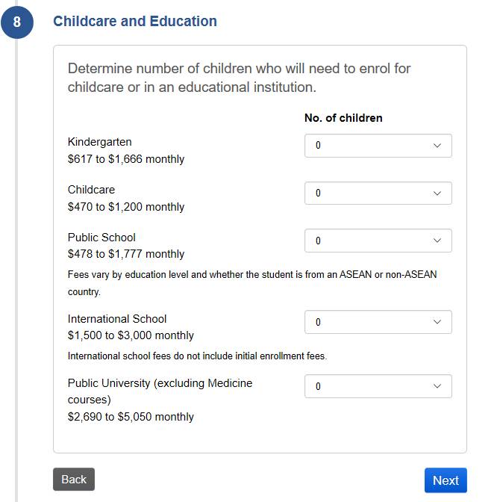Open the Public University children count dropdown
Image resolution: width=500 pixels, height=502 pixels.
click(x=378, y=386)
